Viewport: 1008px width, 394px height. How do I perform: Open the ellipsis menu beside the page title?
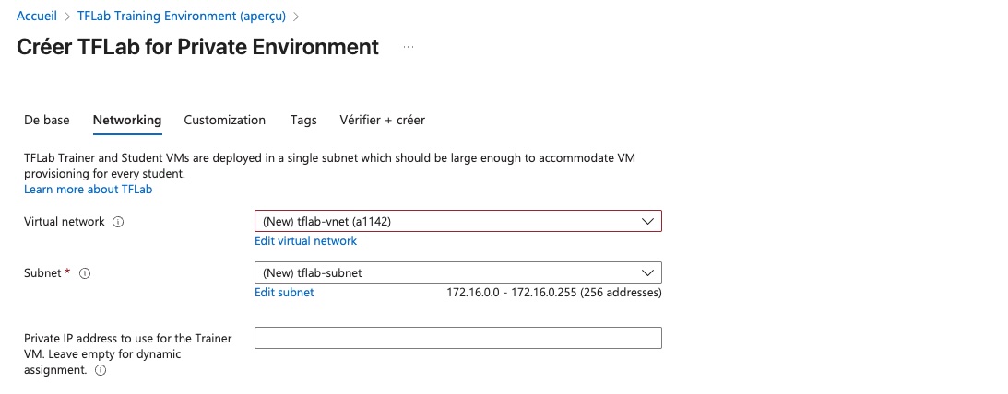tap(408, 47)
